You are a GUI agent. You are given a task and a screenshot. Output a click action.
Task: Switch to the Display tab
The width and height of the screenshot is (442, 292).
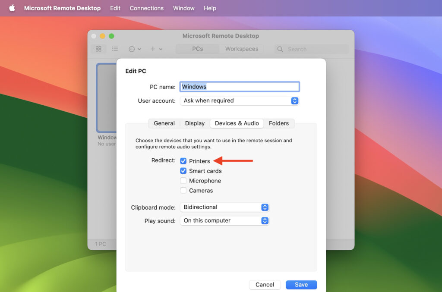[194, 123]
